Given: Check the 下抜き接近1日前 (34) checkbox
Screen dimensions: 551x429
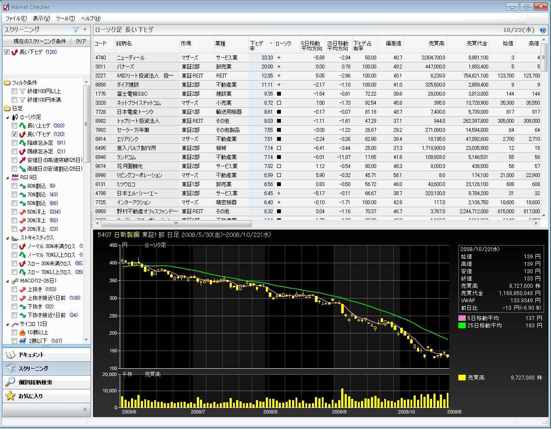Looking at the screenshot, I should pos(15,315).
